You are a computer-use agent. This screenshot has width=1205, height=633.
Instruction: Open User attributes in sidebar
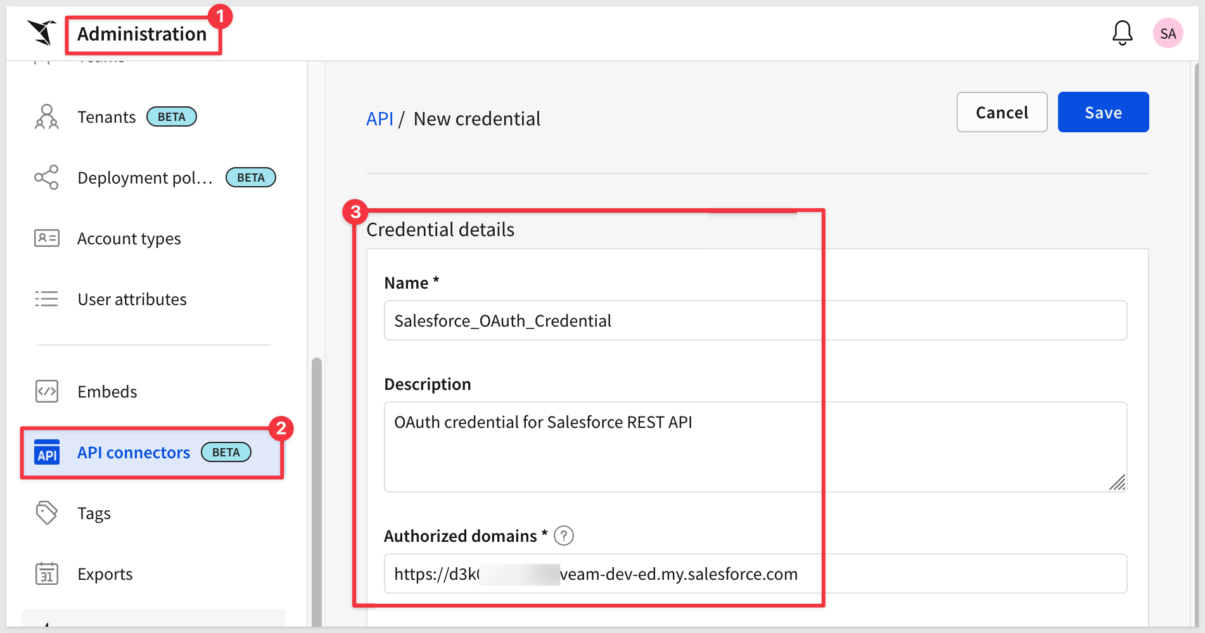click(x=132, y=299)
